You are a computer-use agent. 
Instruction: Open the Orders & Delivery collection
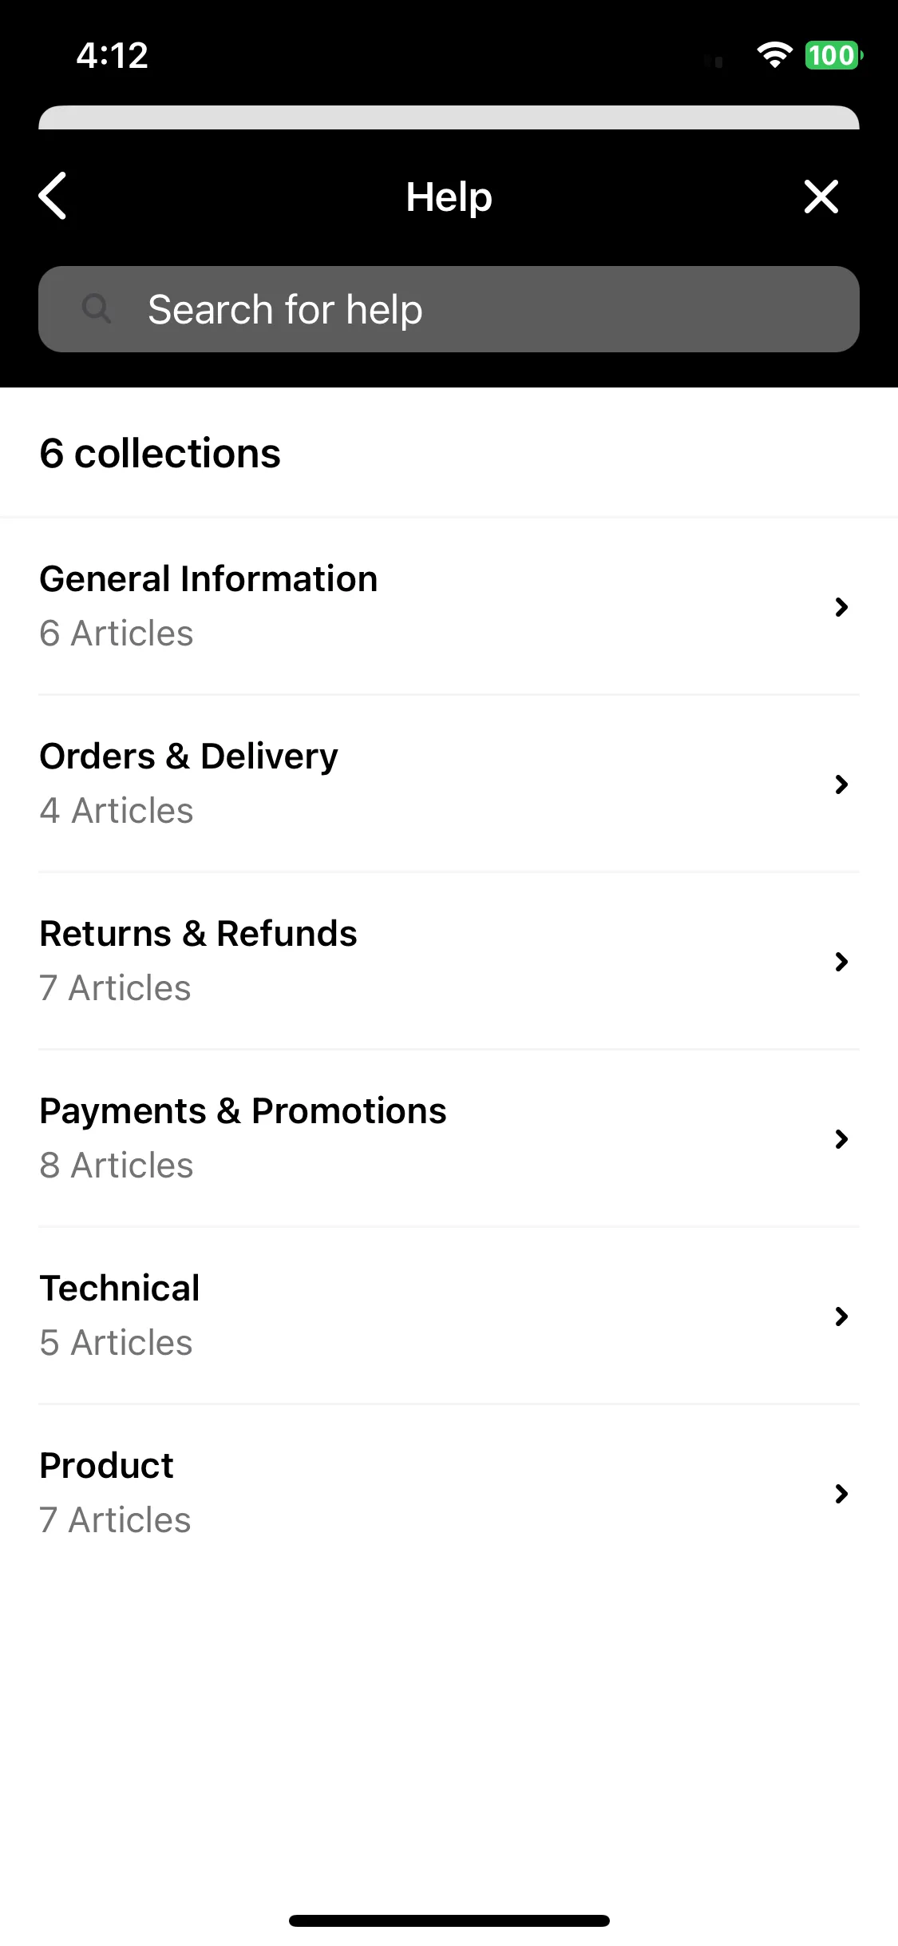coord(449,784)
